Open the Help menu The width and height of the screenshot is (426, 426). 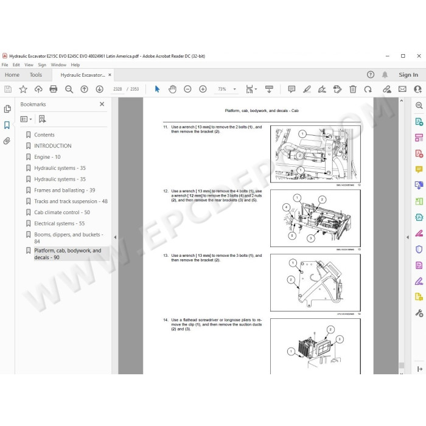75,65
